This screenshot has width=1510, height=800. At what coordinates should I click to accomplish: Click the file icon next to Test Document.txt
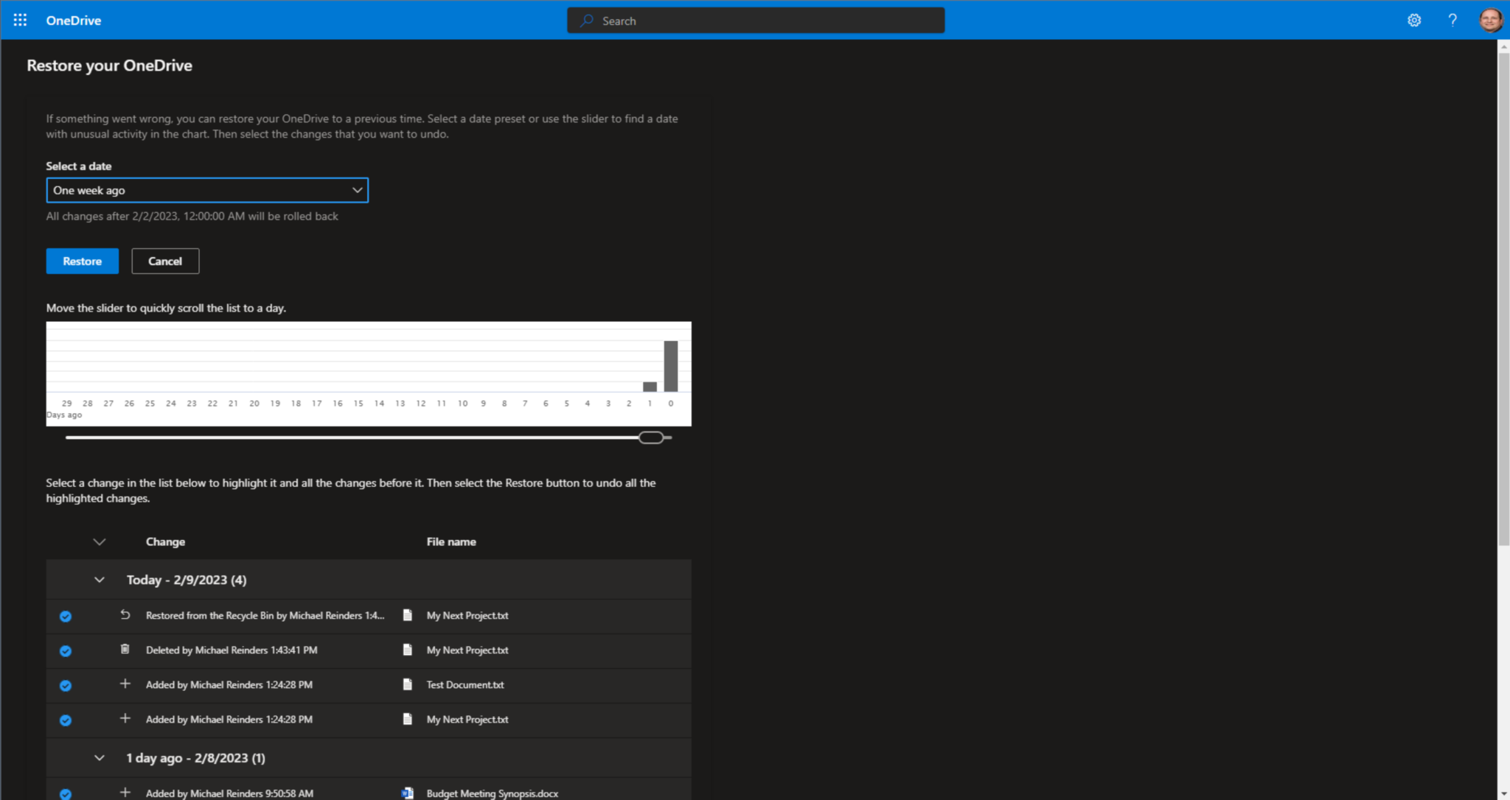click(407, 684)
